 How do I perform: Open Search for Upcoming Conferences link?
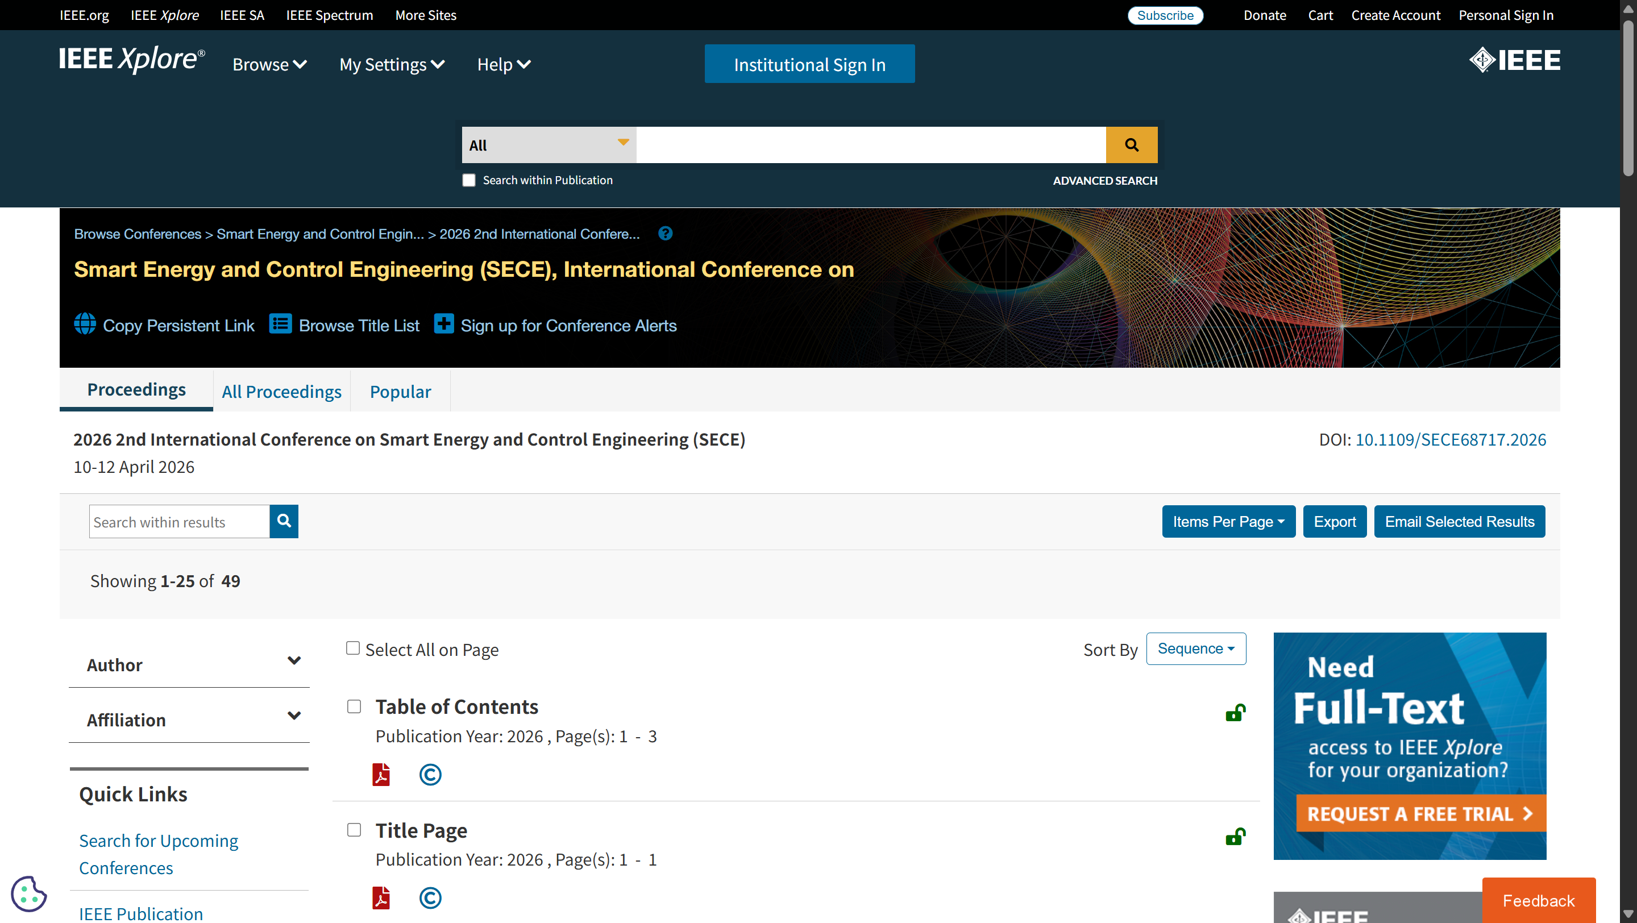159,854
